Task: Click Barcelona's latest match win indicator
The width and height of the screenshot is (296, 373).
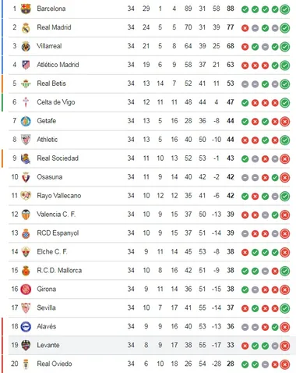Action: (285, 9)
